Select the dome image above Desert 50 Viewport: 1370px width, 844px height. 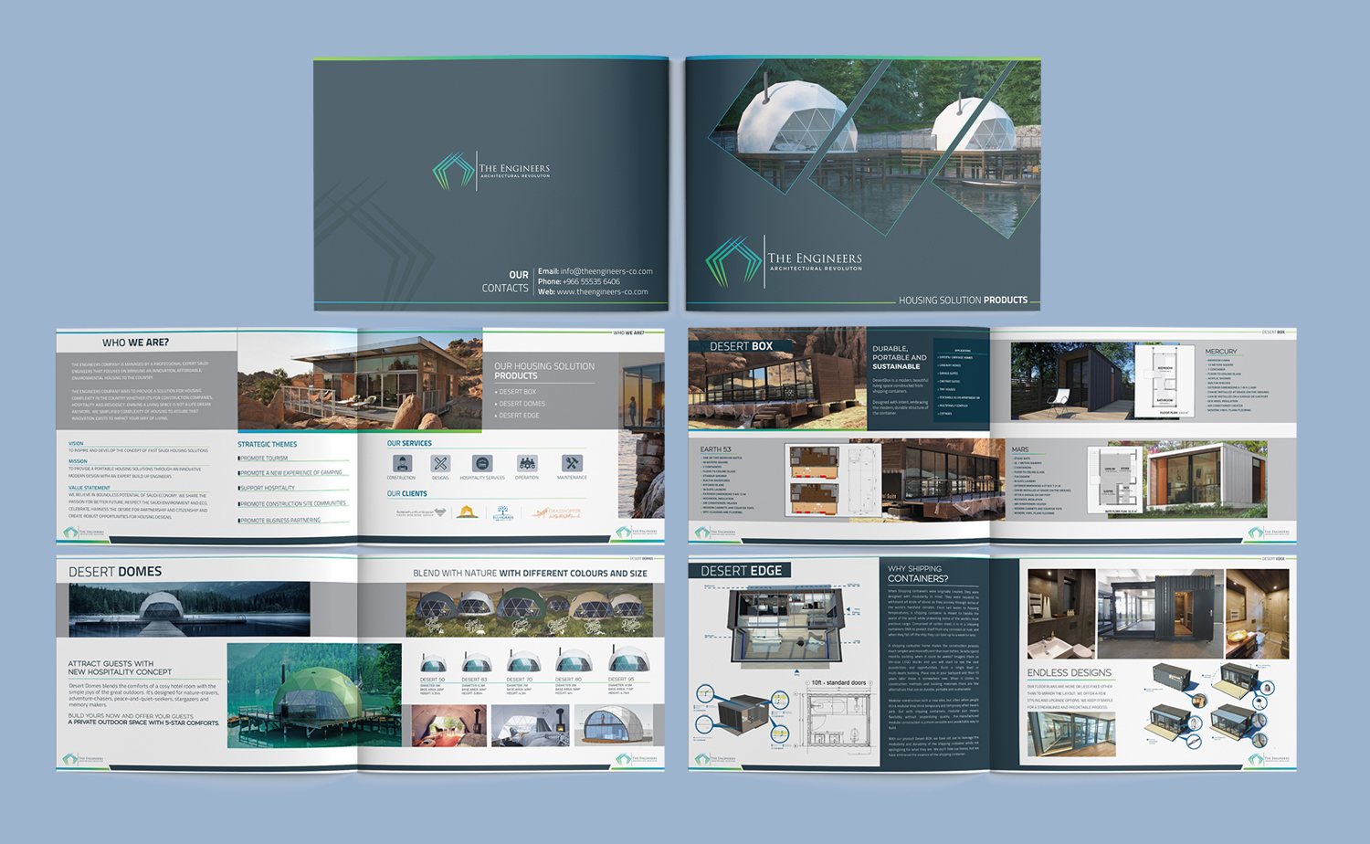click(x=432, y=664)
